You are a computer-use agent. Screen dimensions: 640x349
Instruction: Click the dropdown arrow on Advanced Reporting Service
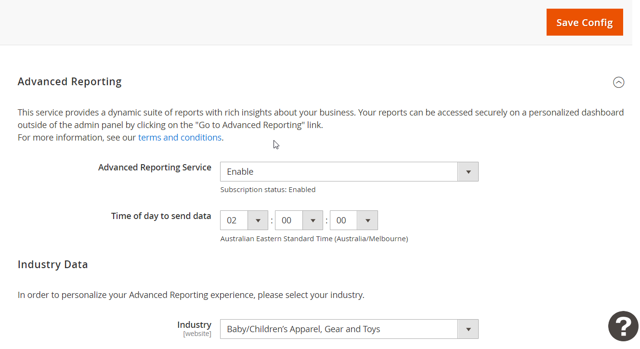pos(468,171)
